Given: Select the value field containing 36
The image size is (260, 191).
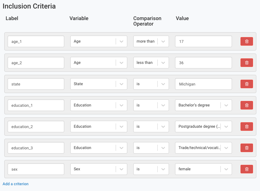Looking at the screenshot, I should click(203, 63).
